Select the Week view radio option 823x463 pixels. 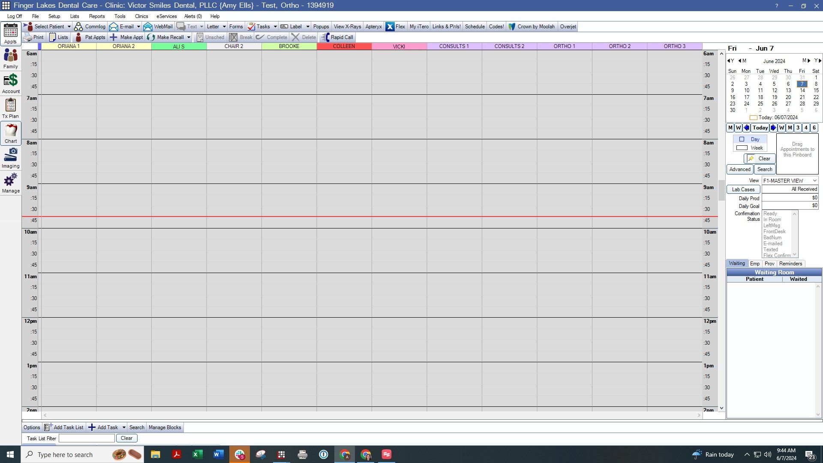749,148
